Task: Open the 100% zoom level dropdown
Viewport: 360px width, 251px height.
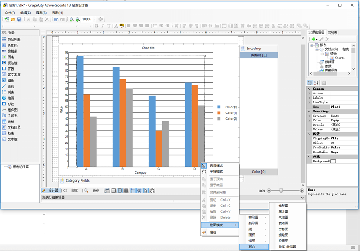Action: 94,19
